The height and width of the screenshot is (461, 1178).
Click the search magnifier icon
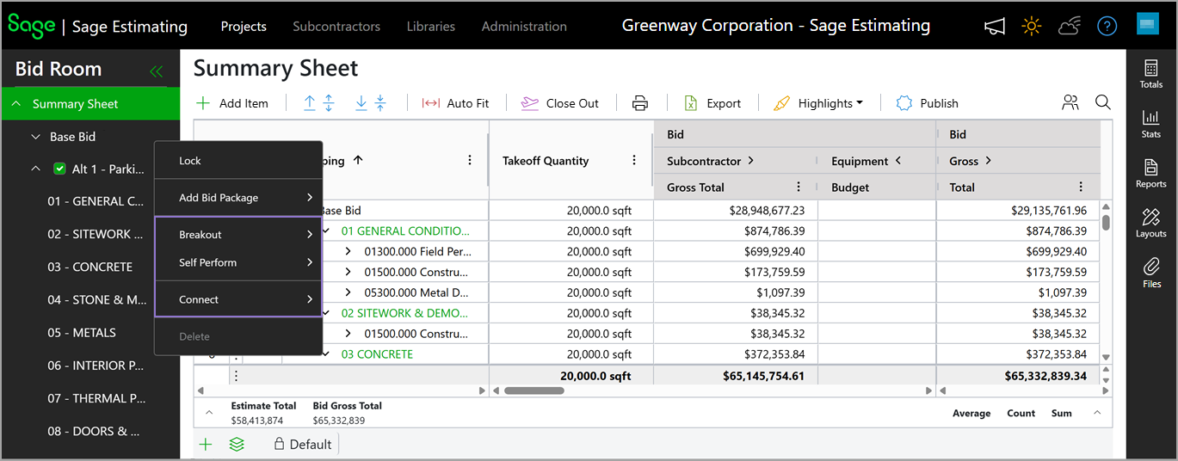click(1102, 102)
